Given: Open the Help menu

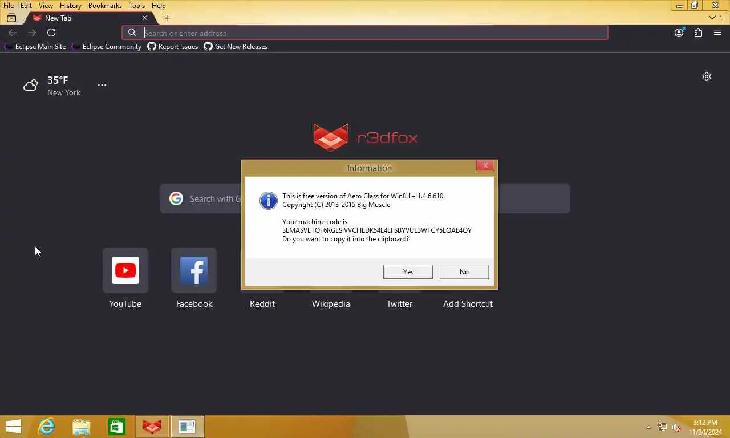Looking at the screenshot, I should [159, 6].
